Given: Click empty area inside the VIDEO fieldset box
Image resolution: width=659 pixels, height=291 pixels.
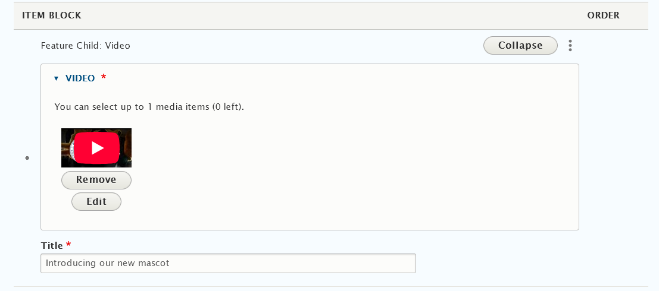Looking at the screenshot, I should (x=353, y=167).
